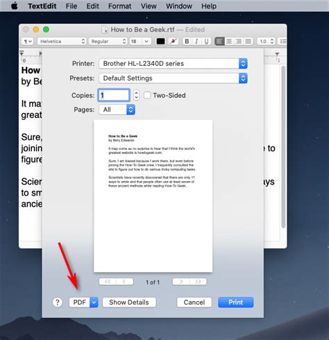Expand the PDF dropdown arrow
329x340 pixels.
(x=94, y=303)
